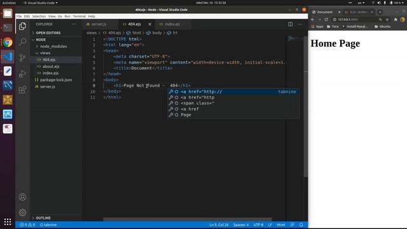Open about.ejs in explorer tree
This screenshot has width=407, height=229.
click(51, 66)
